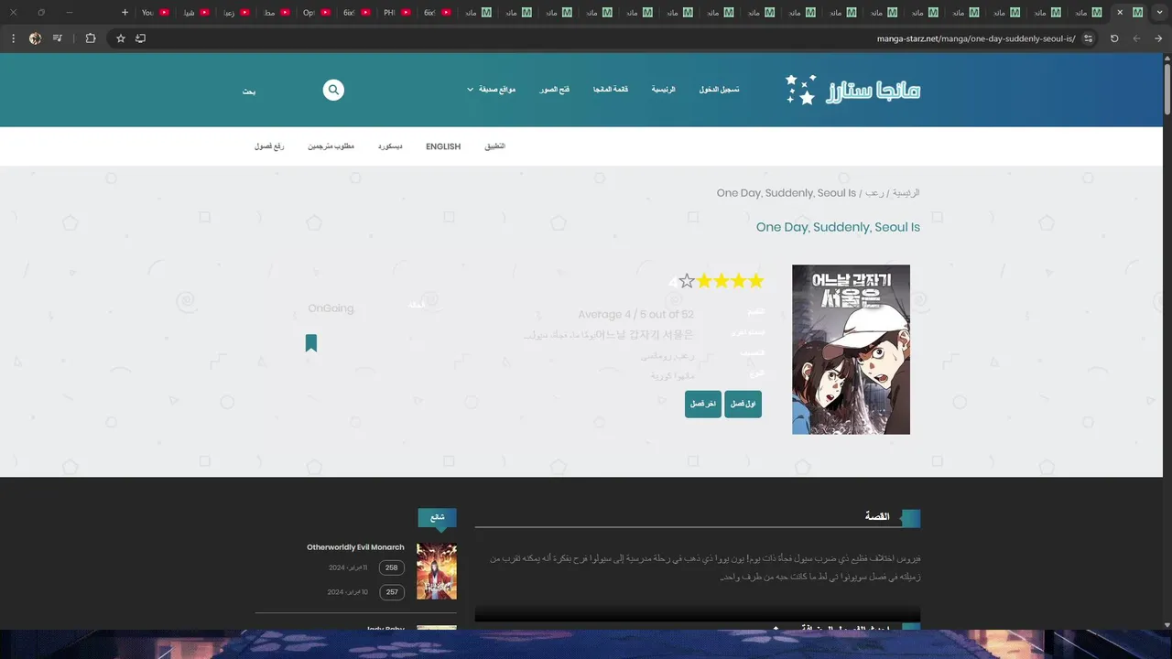Click the شائع popular tab label

coord(438,517)
